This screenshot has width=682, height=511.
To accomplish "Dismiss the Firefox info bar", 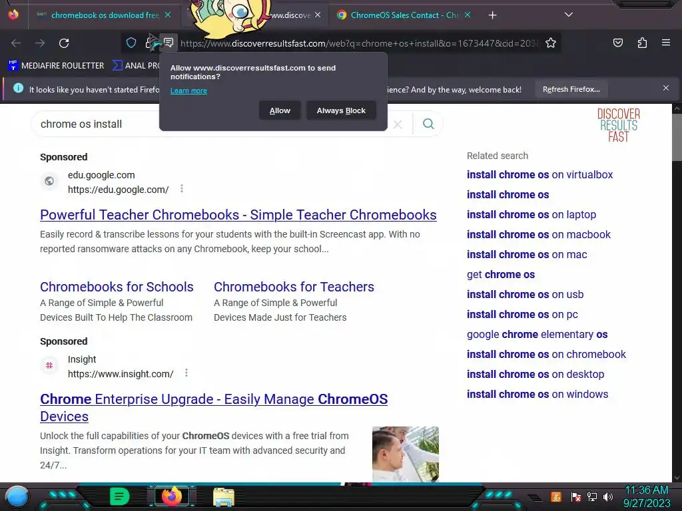I will (666, 88).
